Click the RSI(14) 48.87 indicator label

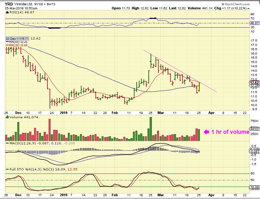click(22, 12)
